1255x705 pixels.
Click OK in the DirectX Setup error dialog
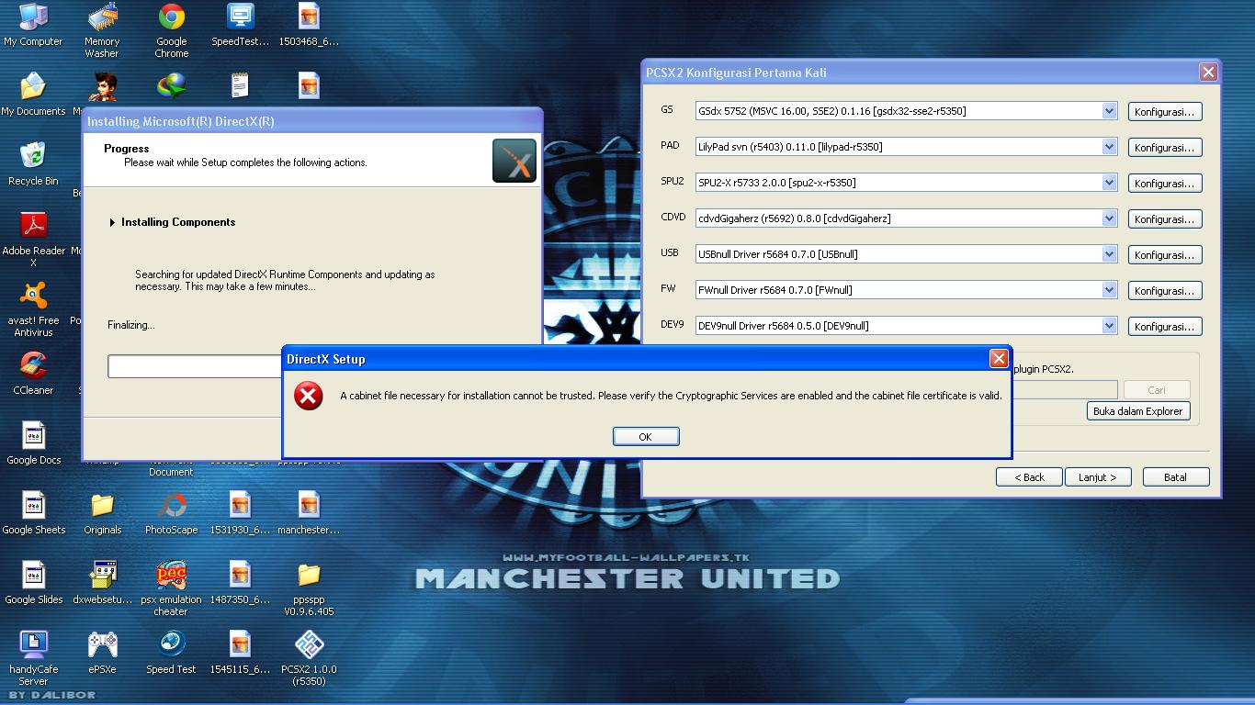click(x=646, y=437)
